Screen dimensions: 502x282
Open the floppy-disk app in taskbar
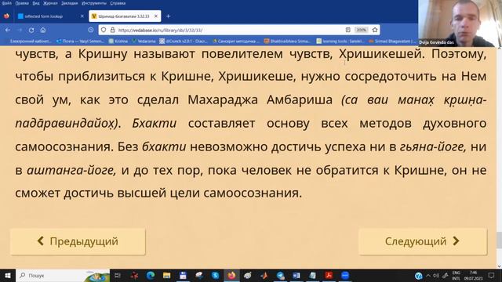[183, 275]
